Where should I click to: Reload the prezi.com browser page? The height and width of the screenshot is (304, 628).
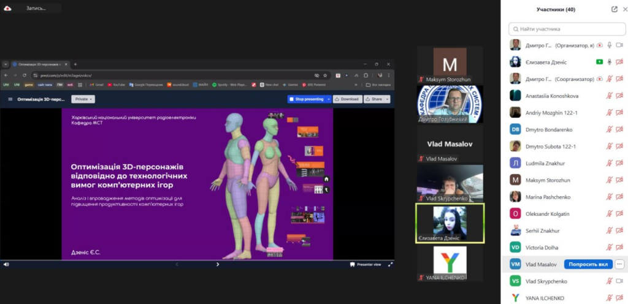point(24,75)
